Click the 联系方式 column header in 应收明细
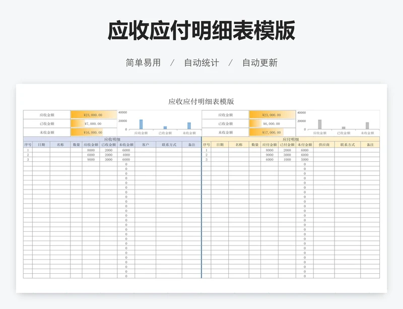This screenshot has height=309, width=403. (169, 145)
